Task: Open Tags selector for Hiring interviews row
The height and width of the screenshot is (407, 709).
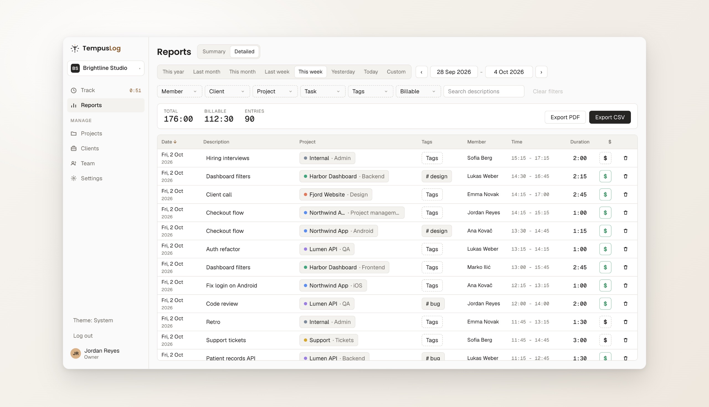Action: [432, 158]
